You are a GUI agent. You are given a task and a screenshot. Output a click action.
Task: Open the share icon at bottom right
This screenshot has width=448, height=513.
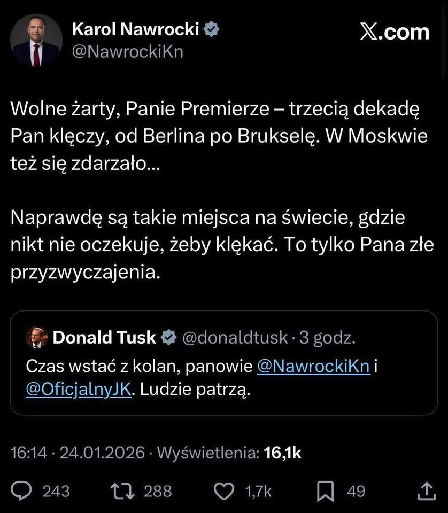click(424, 491)
